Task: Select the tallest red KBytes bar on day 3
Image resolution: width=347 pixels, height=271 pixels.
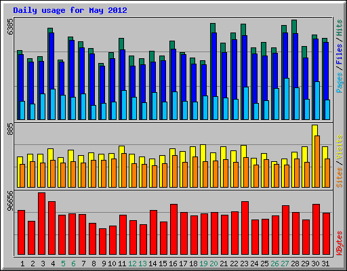Action: point(42,224)
